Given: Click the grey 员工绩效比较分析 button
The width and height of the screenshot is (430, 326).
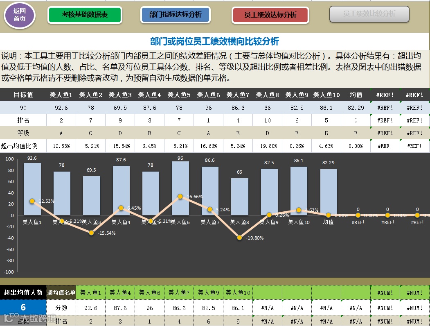Looking at the screenshot, I should pyautogui.click(x=369, y=14).
